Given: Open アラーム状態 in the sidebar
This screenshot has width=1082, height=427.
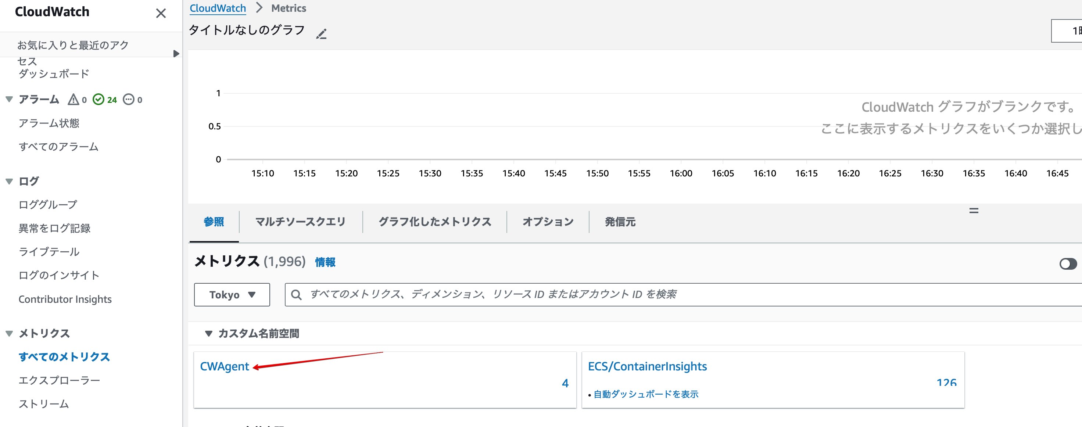Looking at the screenshot, I should (x=49, y=123).
